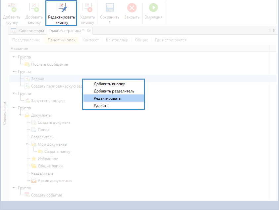Choose Редактировать in the context menu
This screenshot has height=210, width=279.
coord(107,98)
